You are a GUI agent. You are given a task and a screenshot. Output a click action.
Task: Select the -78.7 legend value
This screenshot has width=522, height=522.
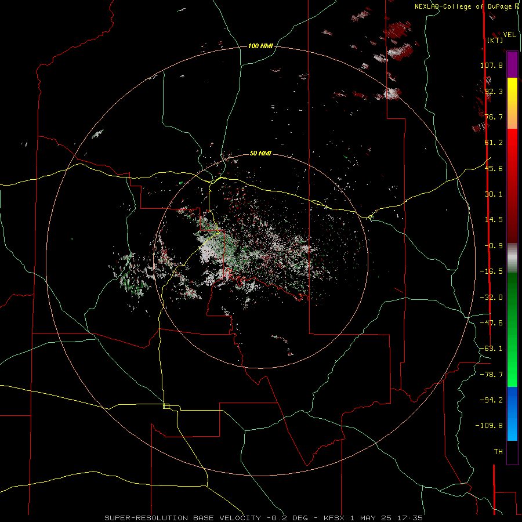[491, 375]
